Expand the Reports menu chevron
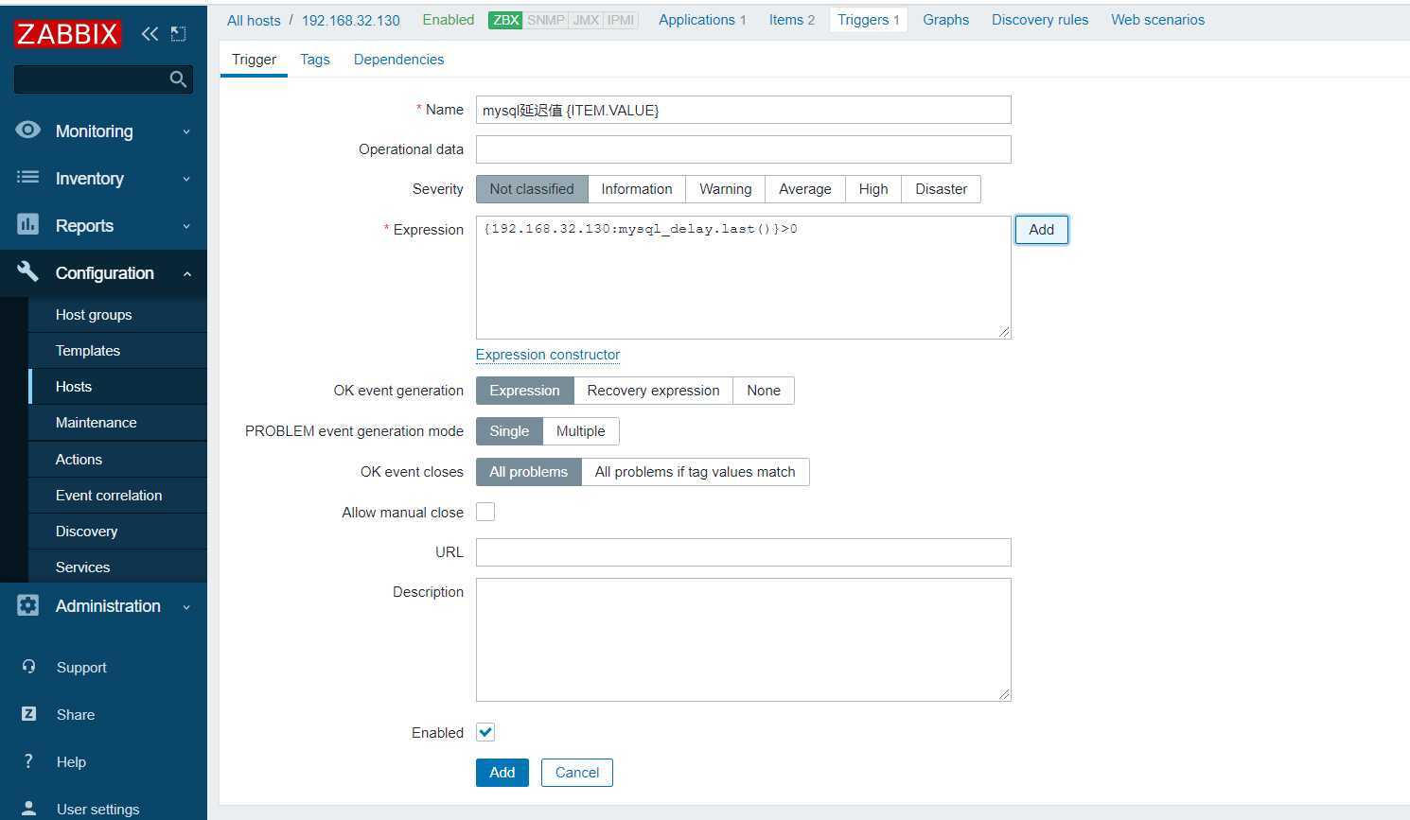1410x820 pixels. [186, 226]
